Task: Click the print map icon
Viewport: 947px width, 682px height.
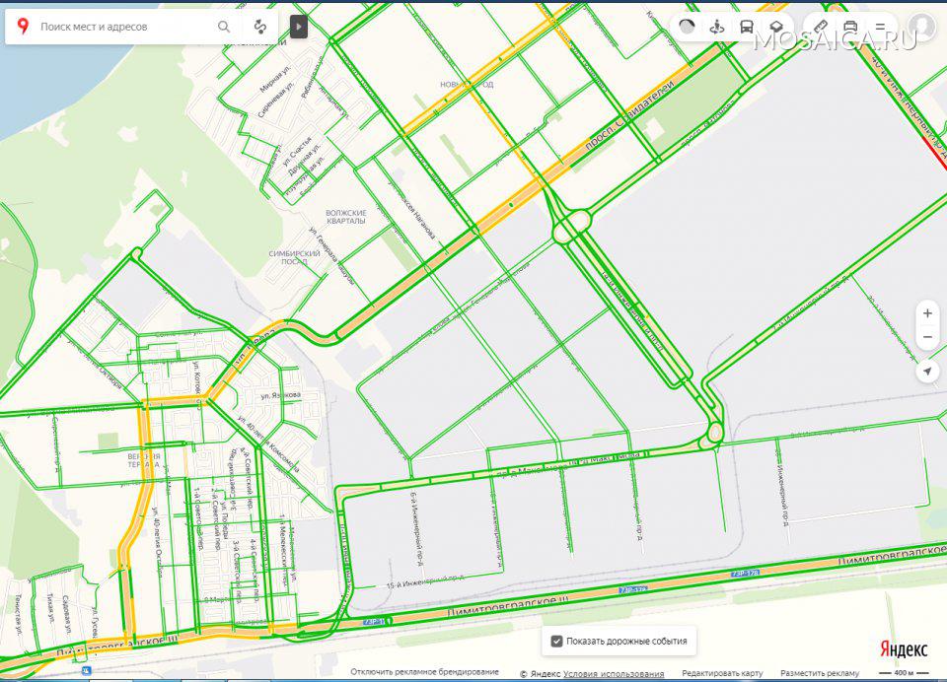Action: (x=850, y=28)
